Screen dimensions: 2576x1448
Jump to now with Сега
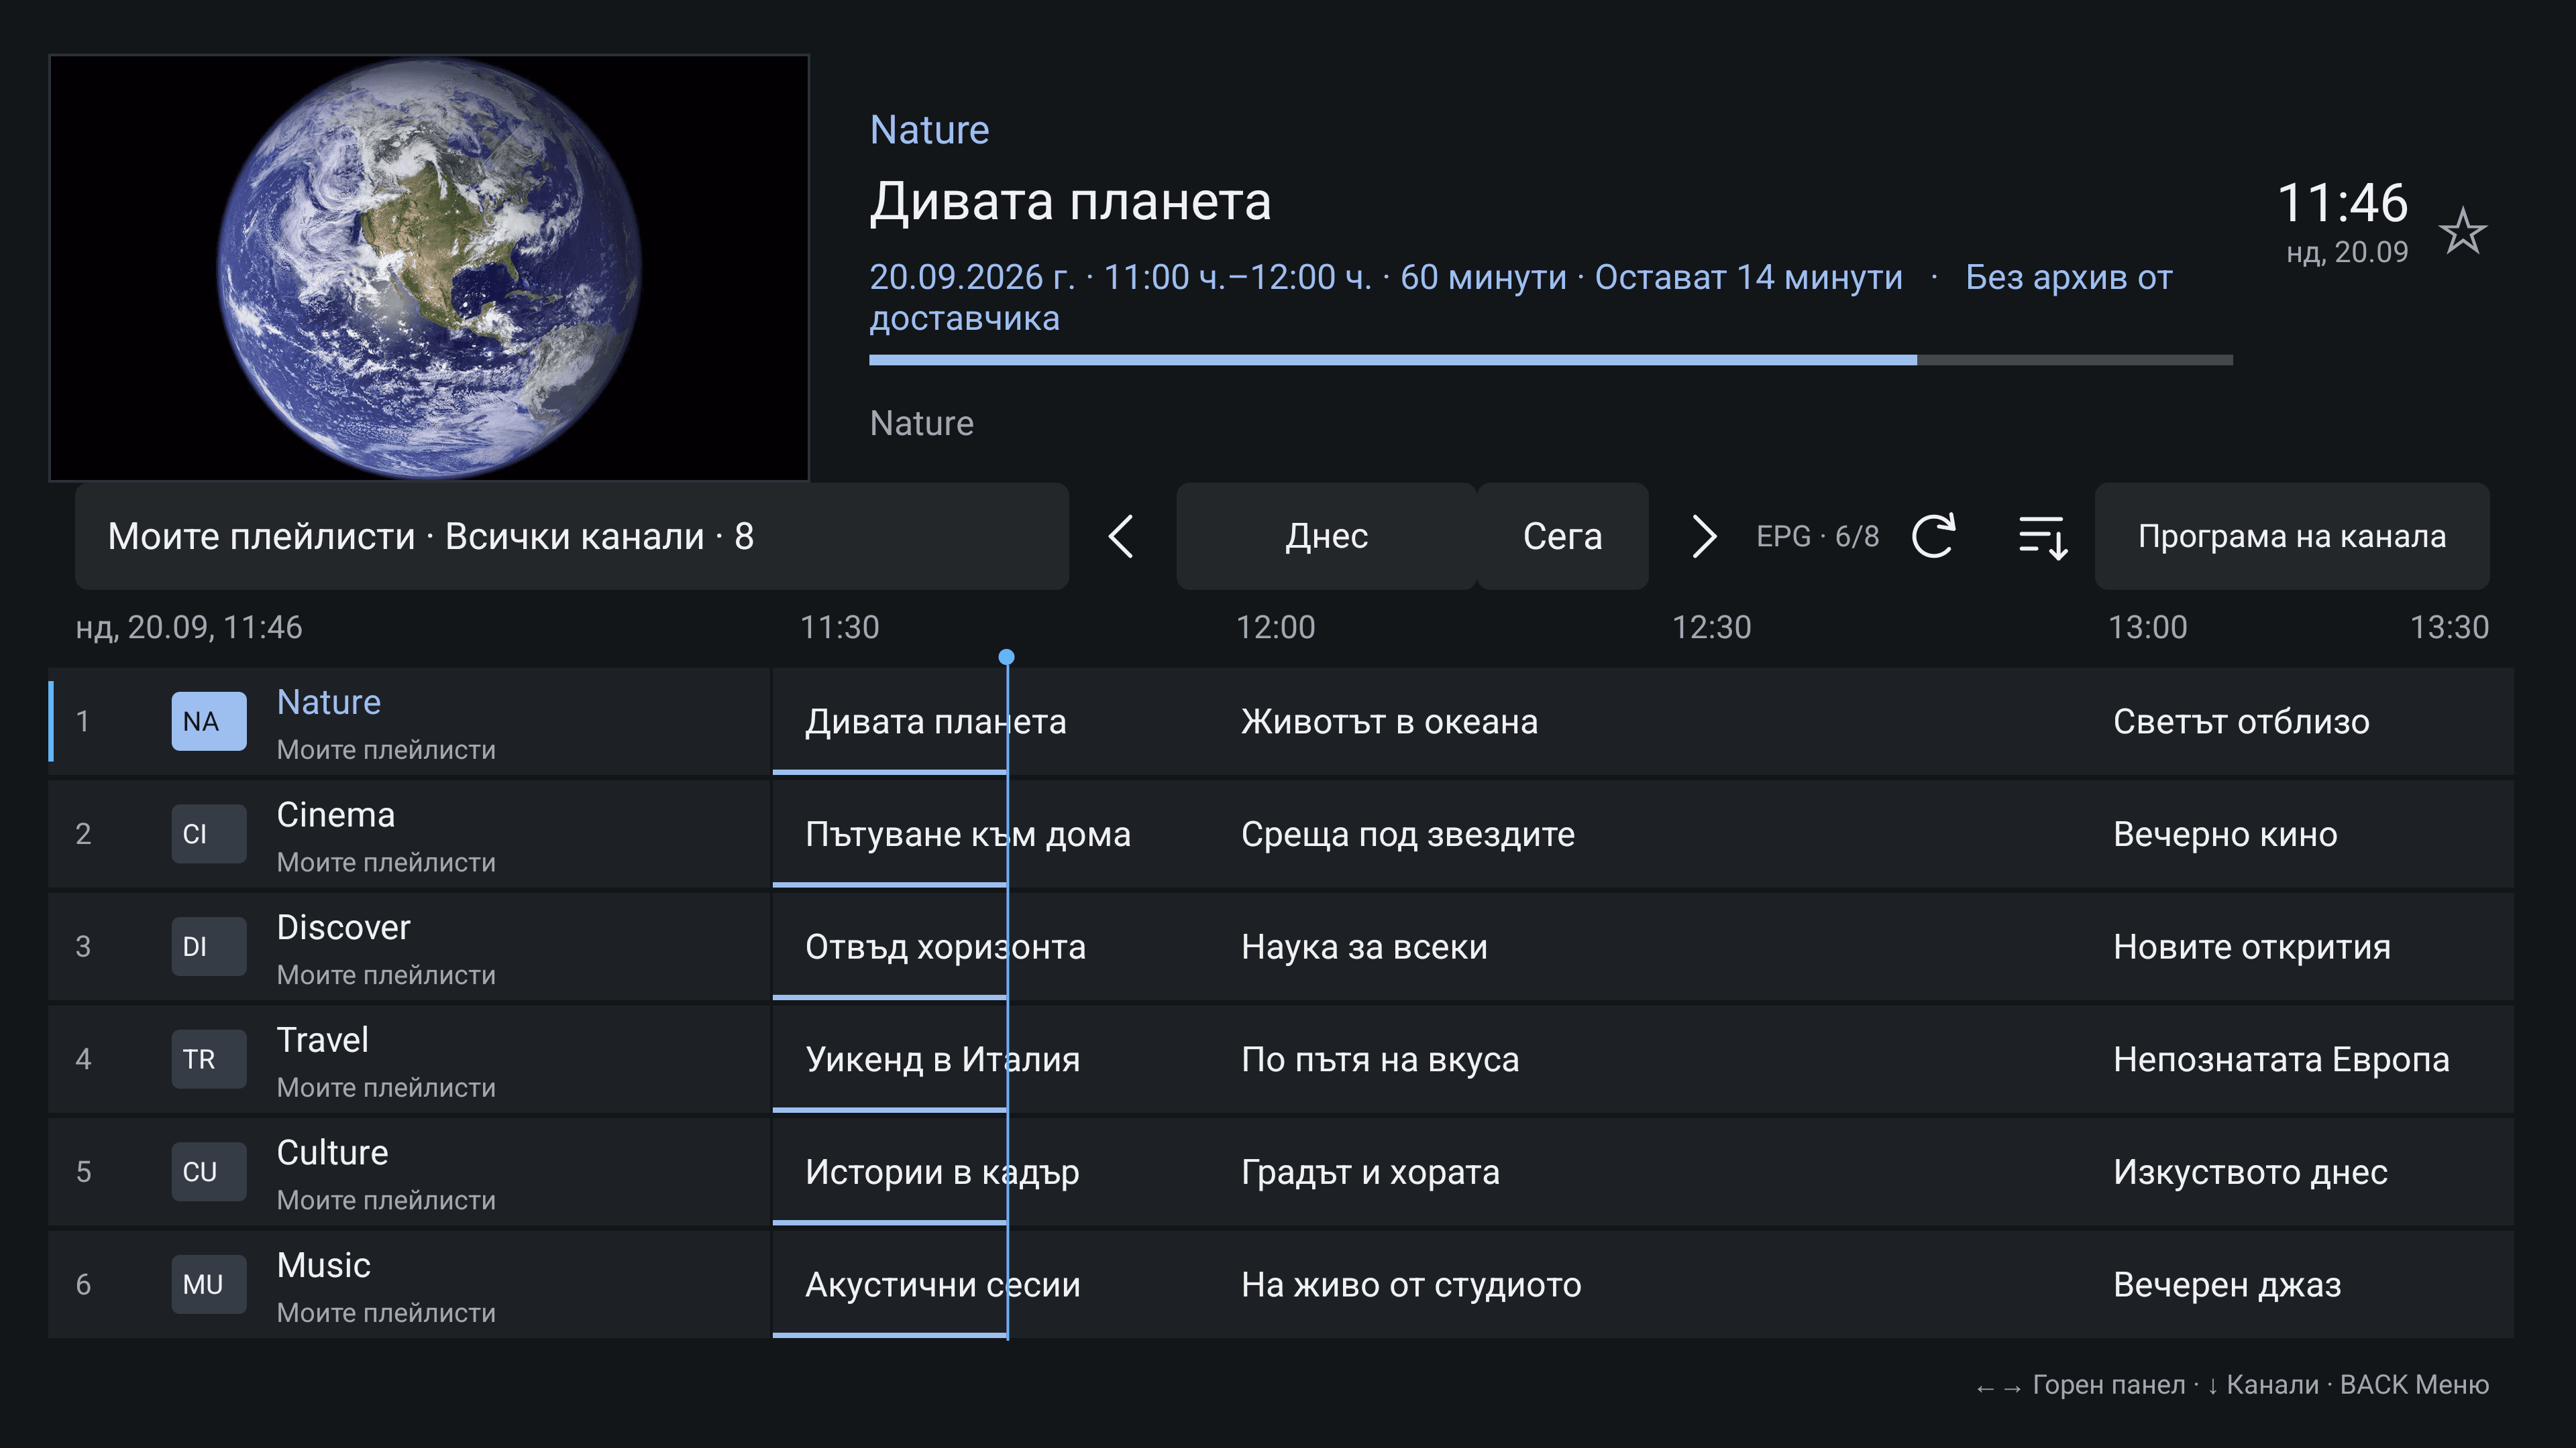click(1562, 536)
